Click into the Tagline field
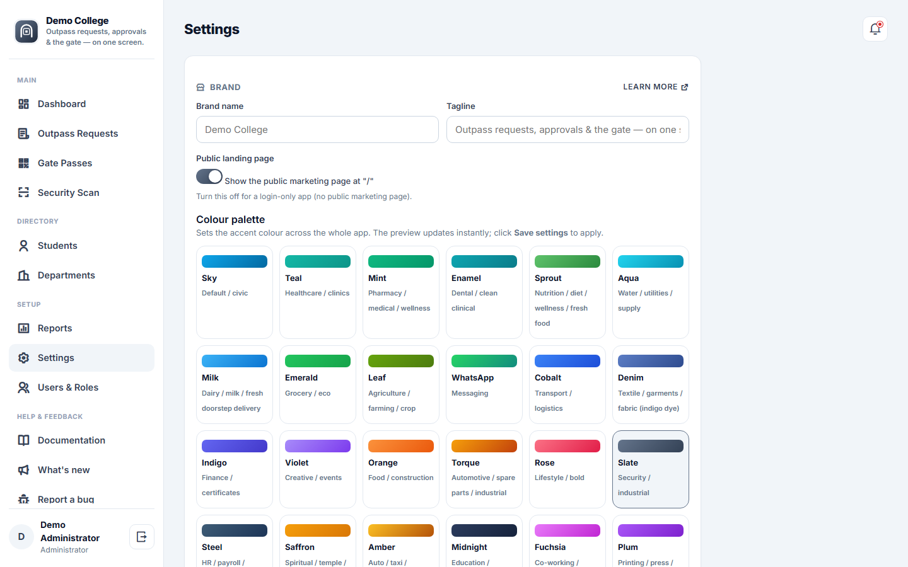This screenshot has height=567, width=908. pos(567,130)
